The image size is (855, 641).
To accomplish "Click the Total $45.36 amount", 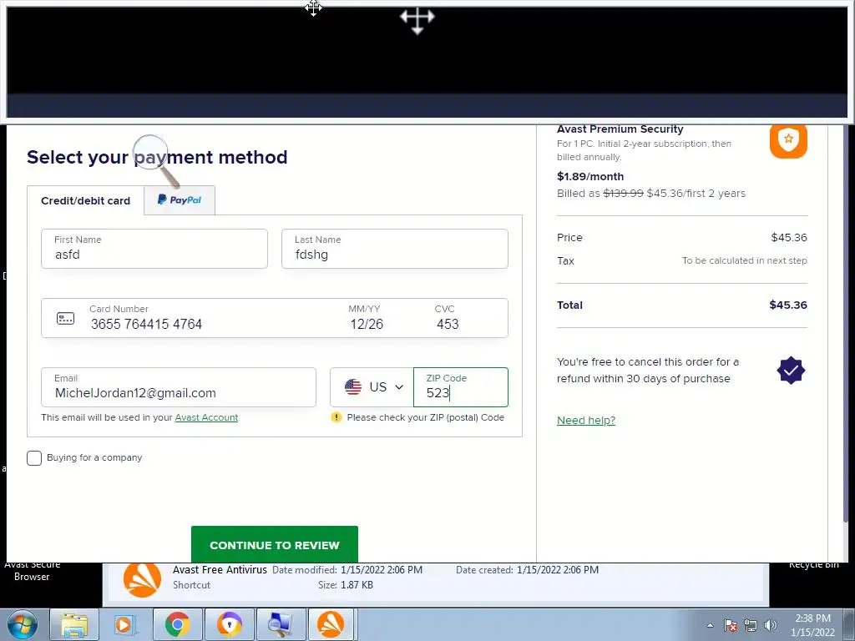I will 788,305.
